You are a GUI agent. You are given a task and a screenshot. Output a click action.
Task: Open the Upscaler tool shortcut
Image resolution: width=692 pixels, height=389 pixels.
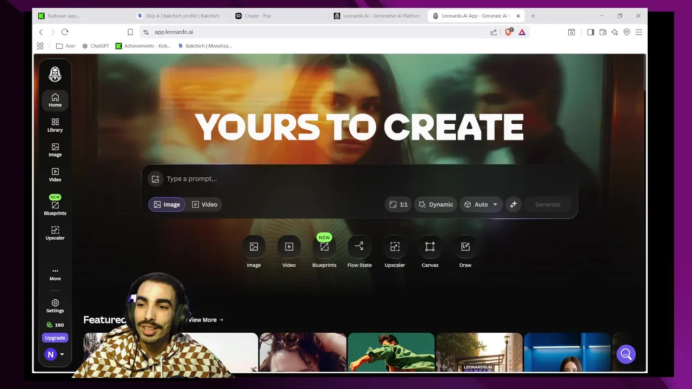[x=395, y=253]
